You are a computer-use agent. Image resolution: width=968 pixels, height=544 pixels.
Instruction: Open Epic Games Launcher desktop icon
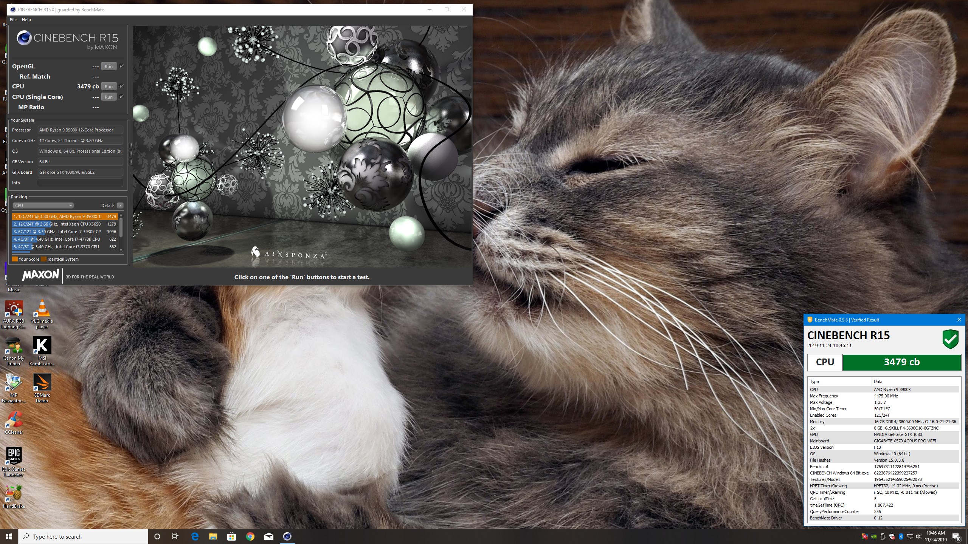tap(14, 463)
